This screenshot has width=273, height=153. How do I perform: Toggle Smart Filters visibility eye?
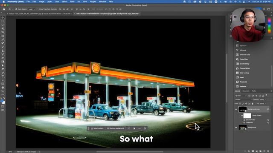point(242,116)
